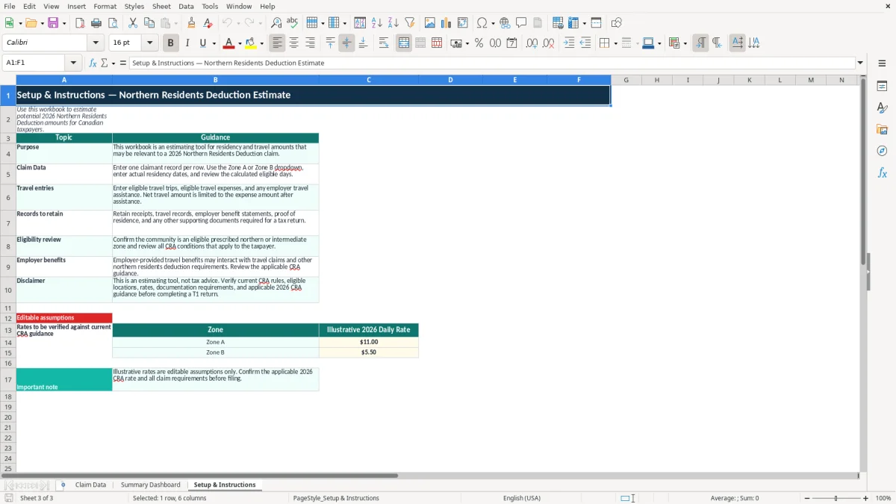This screenshot has width=896, height=504.
Task: Insert special character omega icon
Action: (x=482, y=23)
